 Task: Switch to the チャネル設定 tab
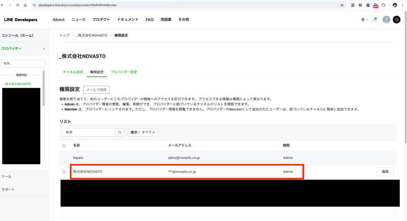[x=73, y=72]
